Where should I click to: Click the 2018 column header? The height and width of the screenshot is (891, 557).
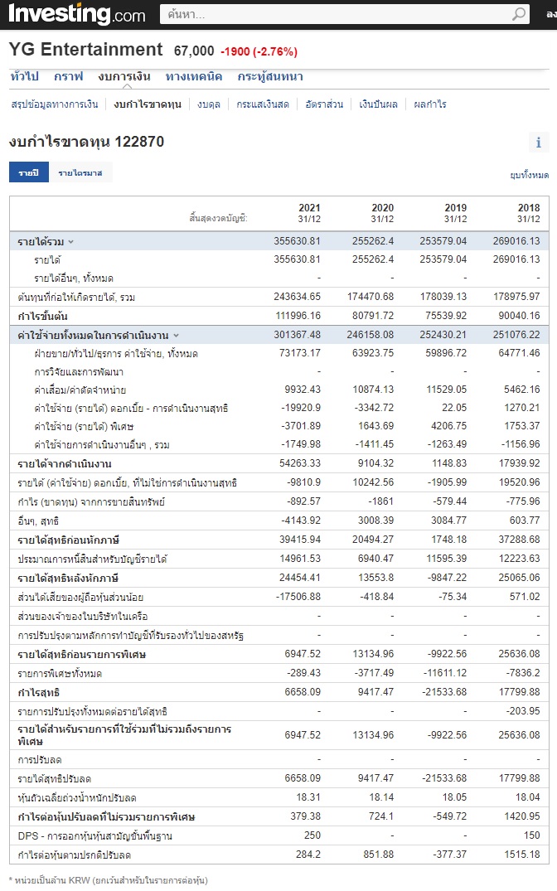[x=529, y=213]
